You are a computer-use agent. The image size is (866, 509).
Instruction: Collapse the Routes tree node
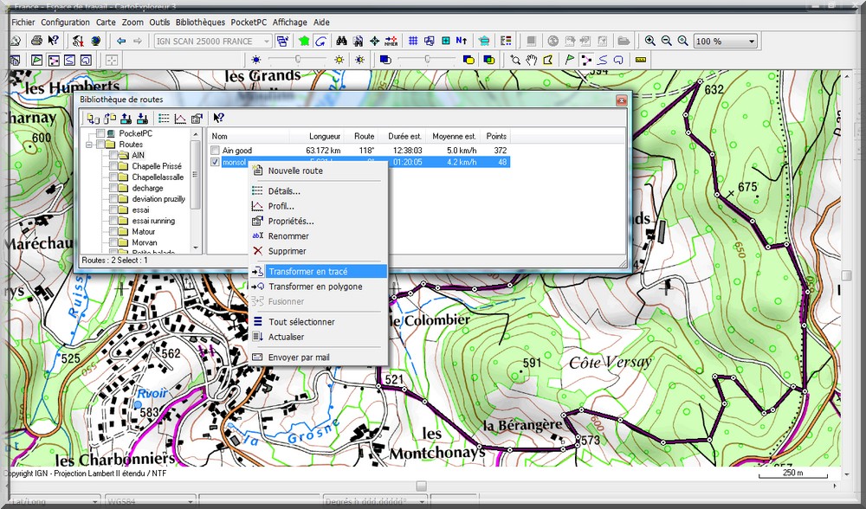point(88,145)
